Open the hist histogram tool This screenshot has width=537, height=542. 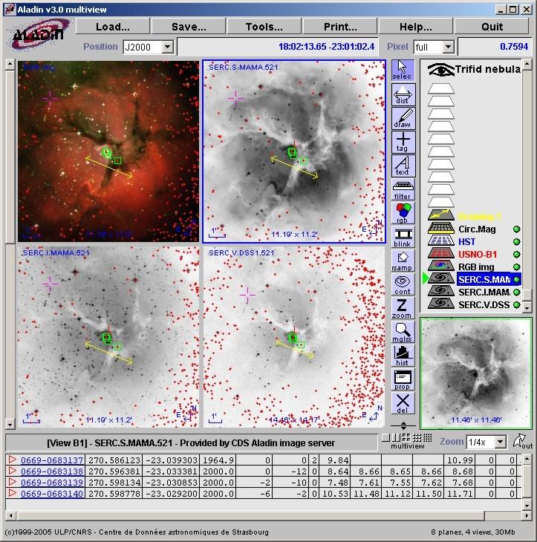(x=403, y=355)
